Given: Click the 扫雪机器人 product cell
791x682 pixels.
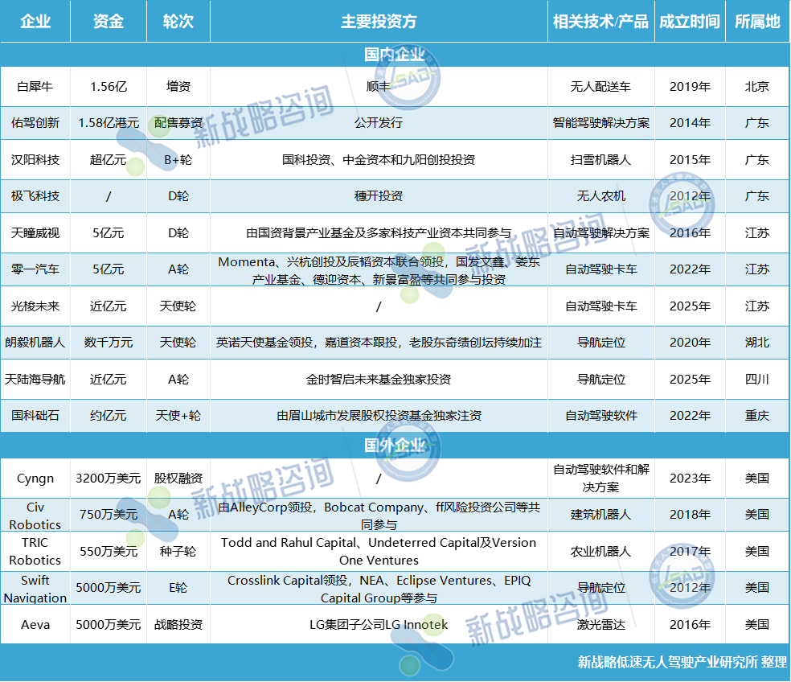Looking at the screenshot, I should pyautogui.click(x=600, y=160).
